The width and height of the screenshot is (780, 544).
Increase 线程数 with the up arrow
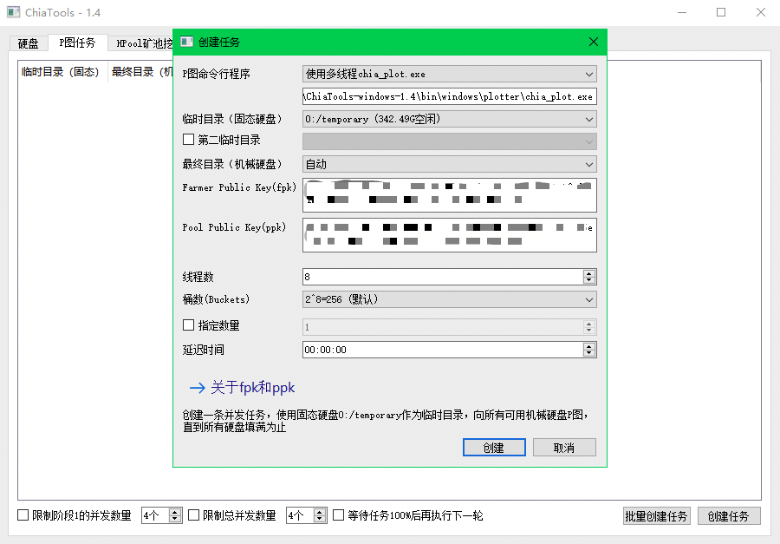coord(589,273)
